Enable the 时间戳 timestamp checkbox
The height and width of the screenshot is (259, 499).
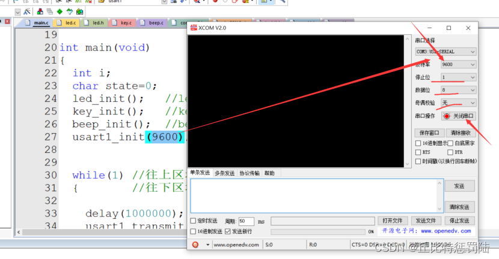418,161
